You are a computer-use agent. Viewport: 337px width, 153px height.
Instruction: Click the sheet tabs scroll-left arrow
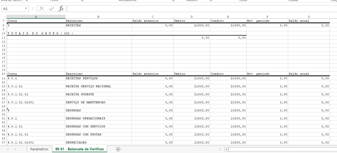[x=8, y=149]
